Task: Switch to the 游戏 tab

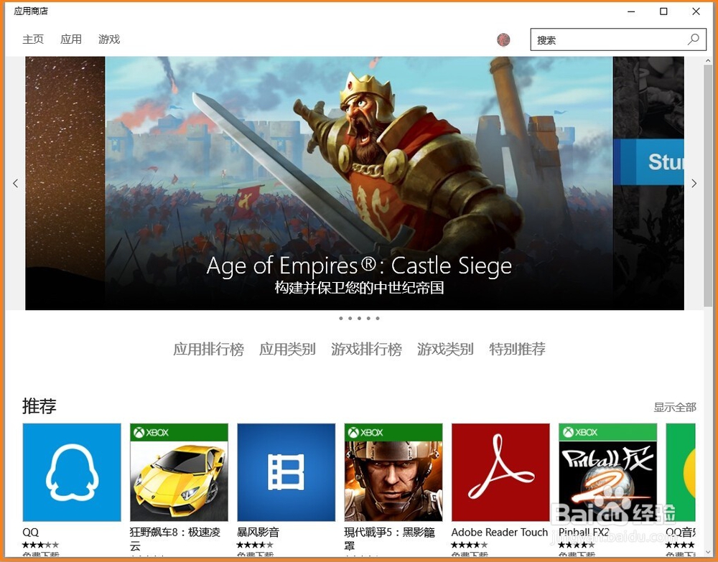Action: pyautogui.click(x=109, y=39)
